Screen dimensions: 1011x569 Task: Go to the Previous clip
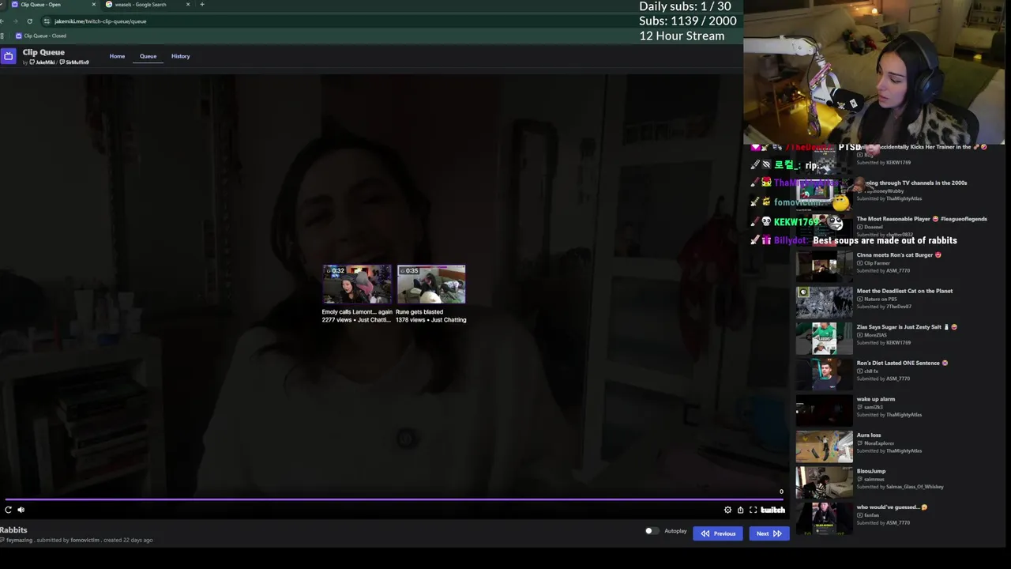coord(718,533)
